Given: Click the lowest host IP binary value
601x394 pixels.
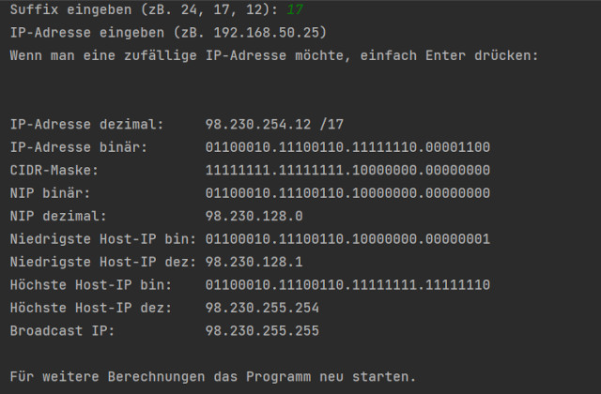Looking at the screenshot, I should pos(347,239).
